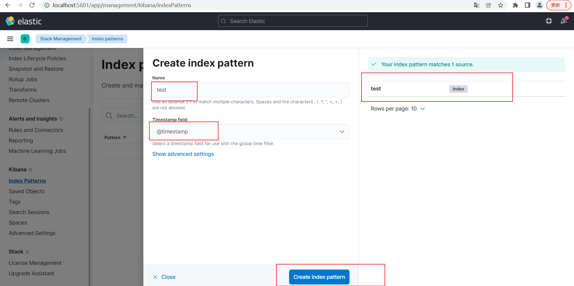Click the browser address bar URL
574x286 pixels.
click(122, 5)
